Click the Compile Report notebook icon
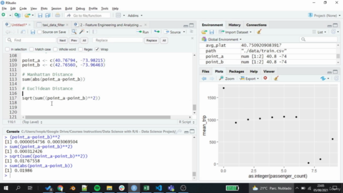 coord(94,32)
